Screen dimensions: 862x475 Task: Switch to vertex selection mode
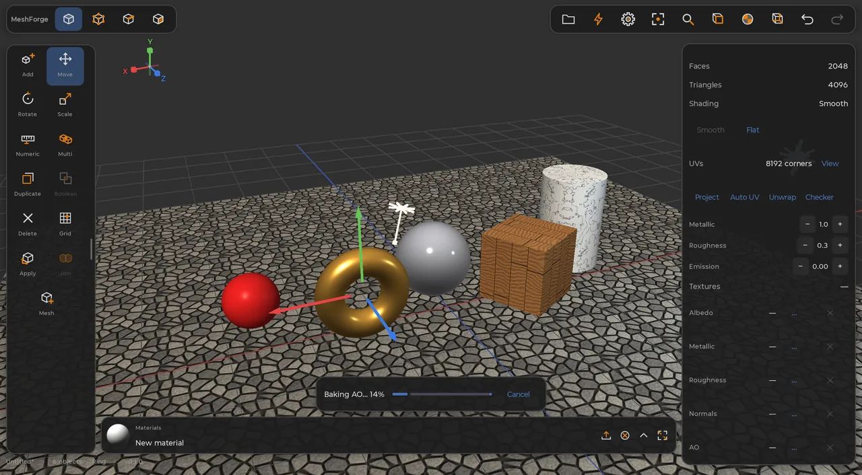(98, 20)
